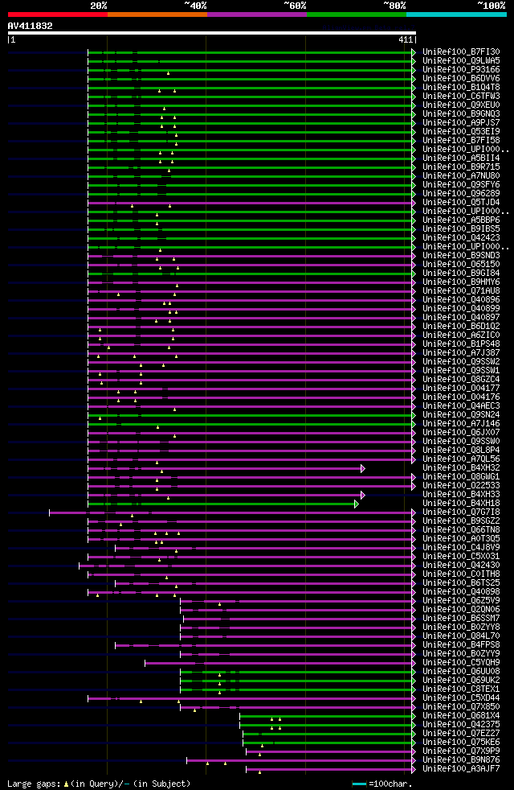Open hit UniRef100_A7QL56
The height and width of the screenshot is (790, 514).
coord(461,459)
